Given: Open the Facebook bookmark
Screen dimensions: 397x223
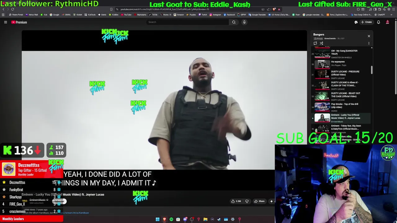Looking at the screenshot, I should (229, 15).
